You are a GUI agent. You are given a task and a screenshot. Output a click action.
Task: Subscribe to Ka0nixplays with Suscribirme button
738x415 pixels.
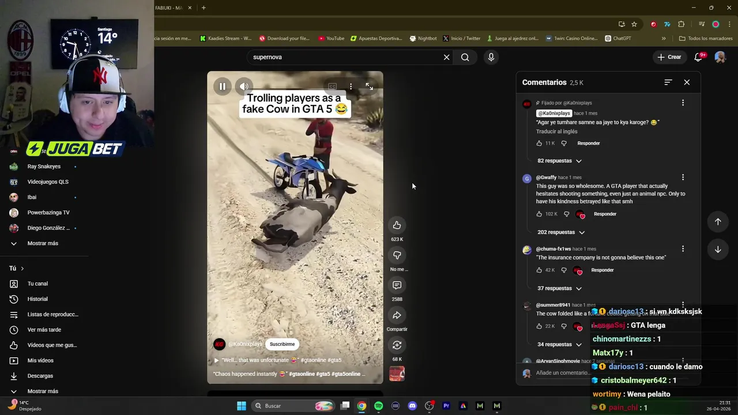click(x=282, y=344)
